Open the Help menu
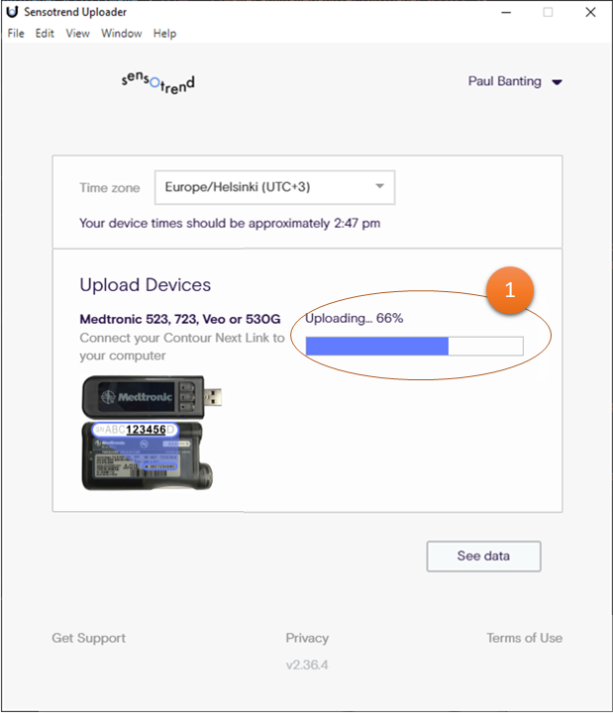The height and width of the screenshot is (713, 613). coord(165,34)
